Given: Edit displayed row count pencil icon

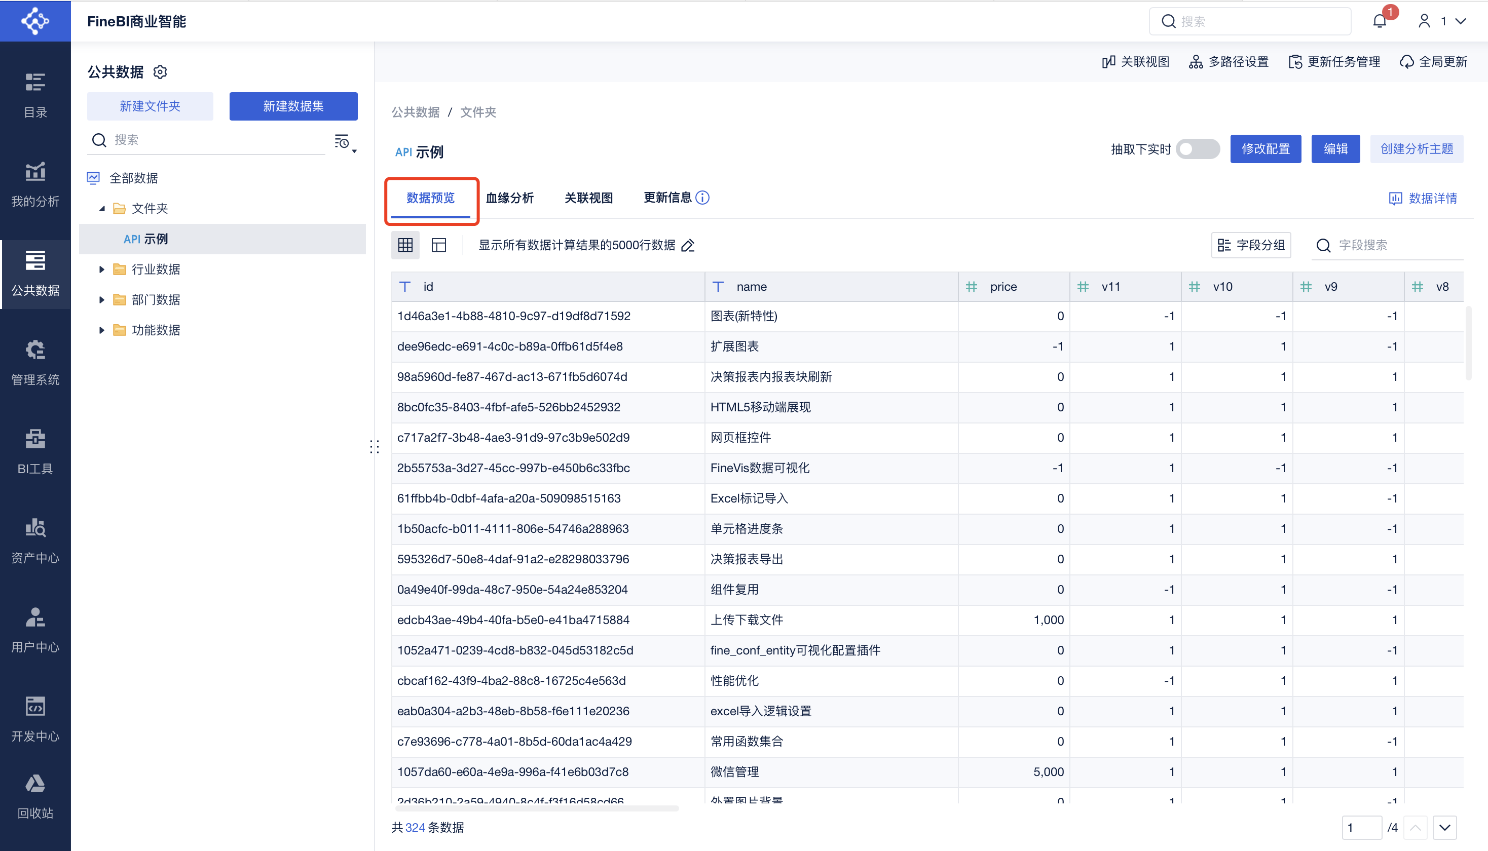Looking at the screenshot, I should point(688,246).
